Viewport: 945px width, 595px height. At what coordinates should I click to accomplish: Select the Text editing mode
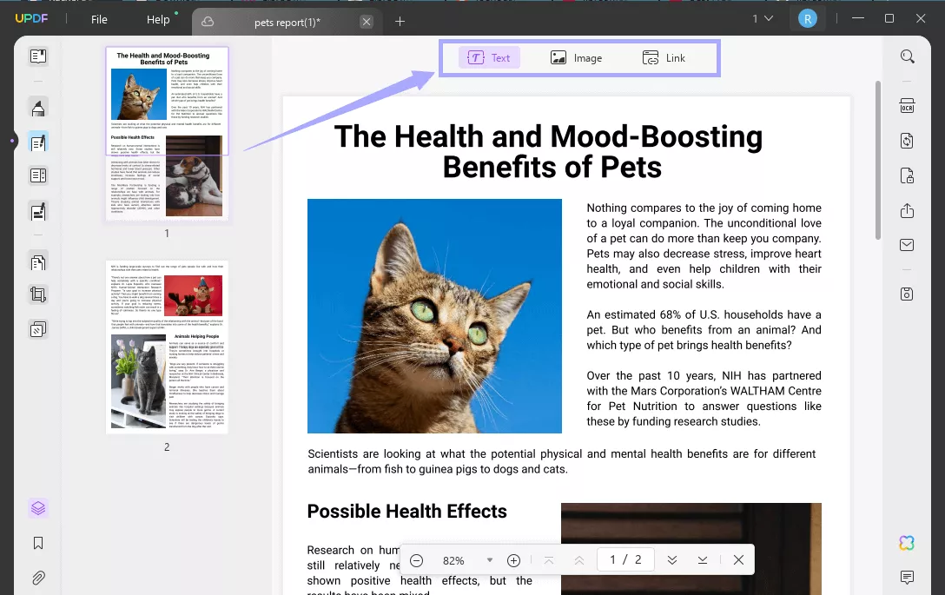pyautogui.click(x=489, y=58)
